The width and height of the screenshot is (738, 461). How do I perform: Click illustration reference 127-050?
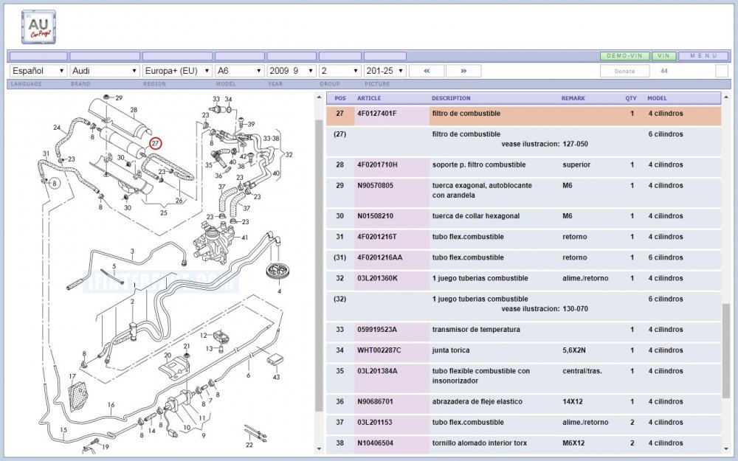pyautogui.click(x=575, y=144)
